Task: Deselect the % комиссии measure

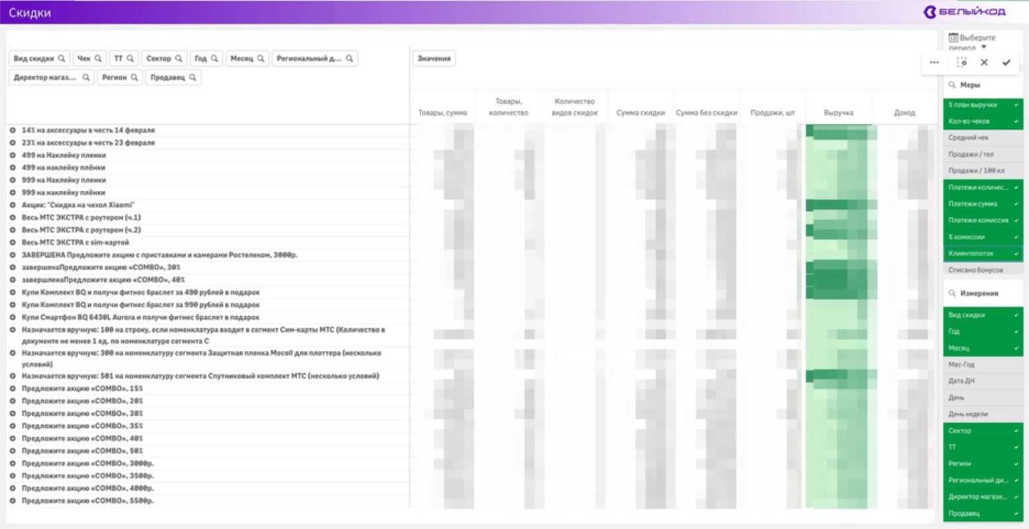Action: [x=983, y=237]
